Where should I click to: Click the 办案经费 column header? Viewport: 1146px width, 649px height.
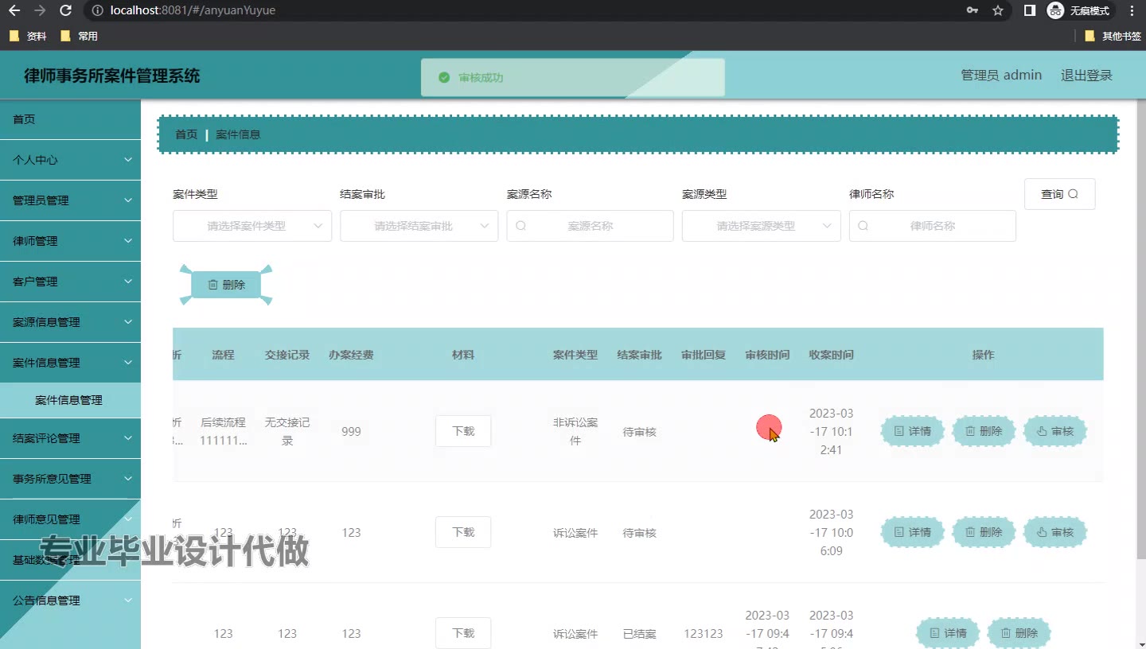[x=351, y=355]
